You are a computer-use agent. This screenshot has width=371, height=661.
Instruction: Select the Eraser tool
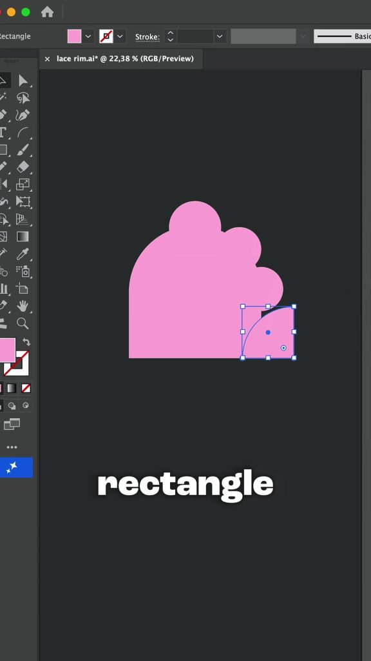point(23,167)
